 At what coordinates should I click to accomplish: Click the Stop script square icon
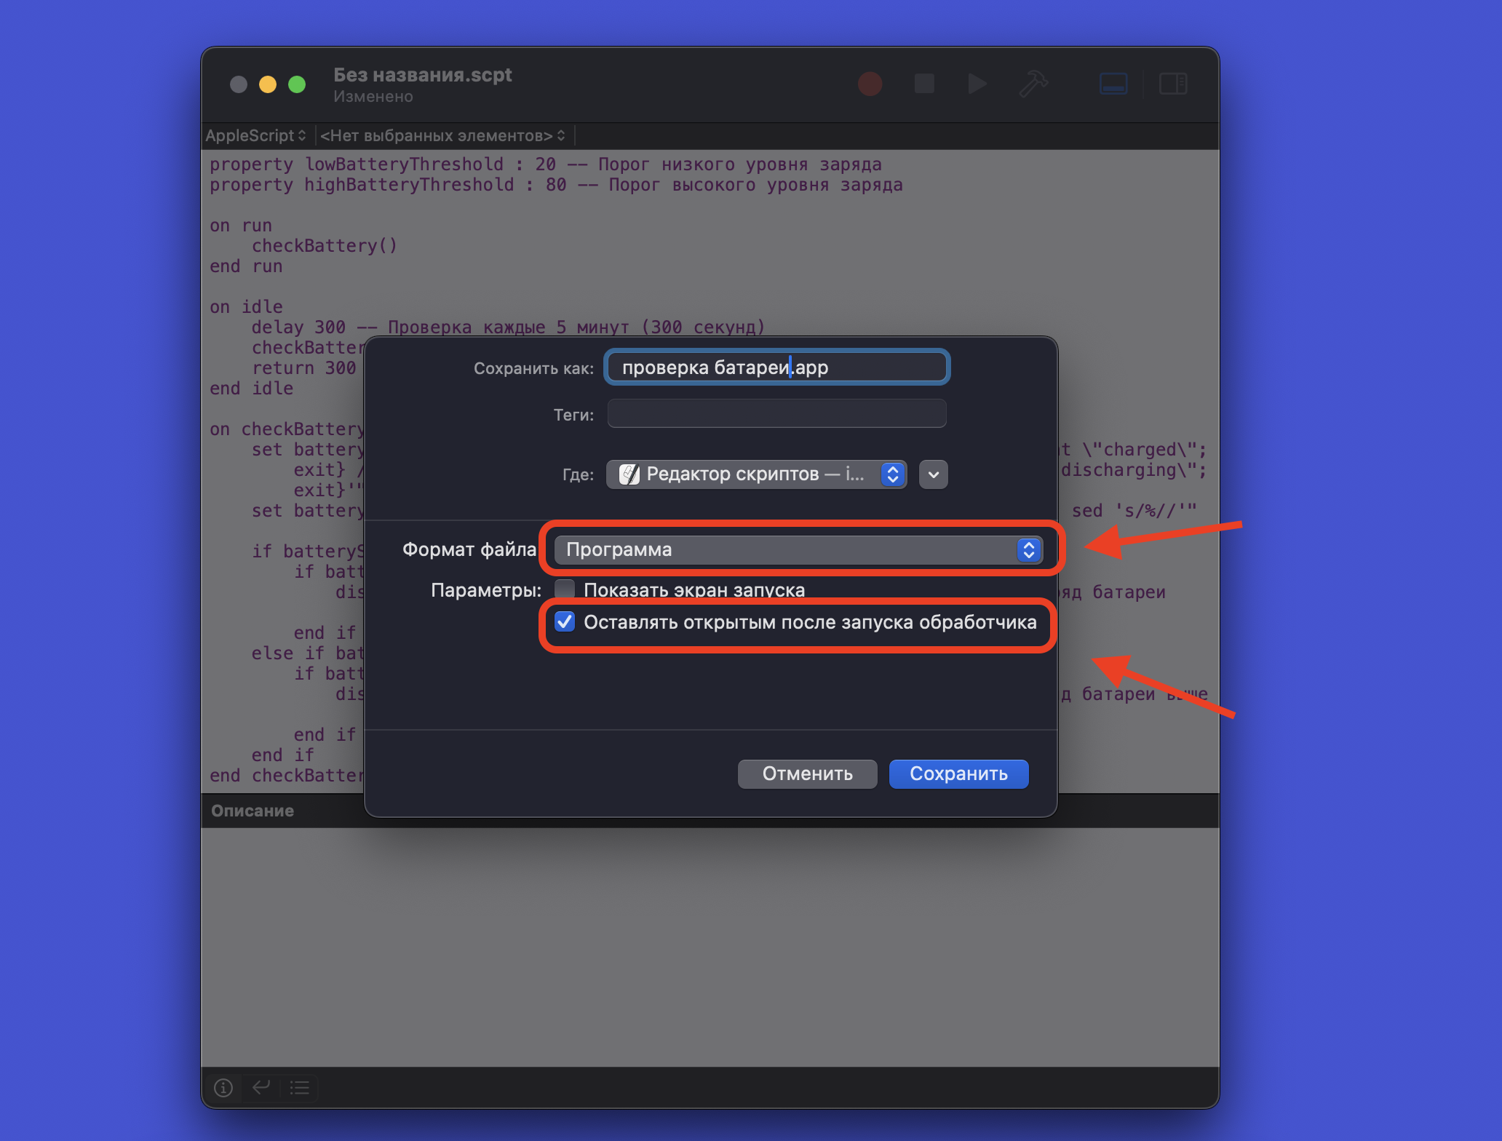click(924, 84)
